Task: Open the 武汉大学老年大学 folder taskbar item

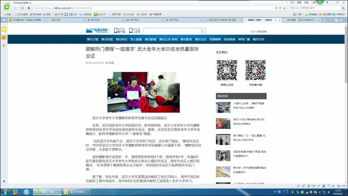Action: [x=76, y=192]
